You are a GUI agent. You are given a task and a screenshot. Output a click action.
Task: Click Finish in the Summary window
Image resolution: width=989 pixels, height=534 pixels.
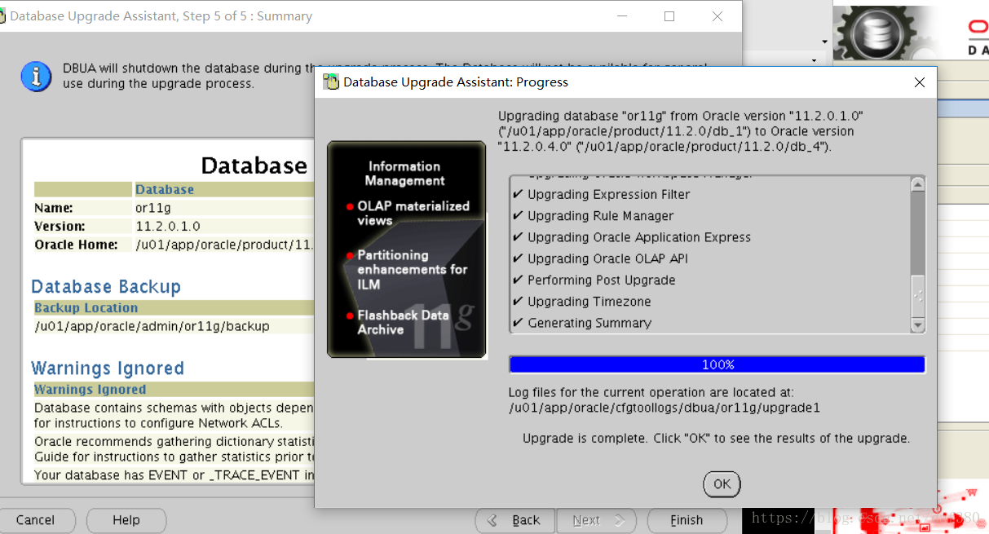coord(687,520)
